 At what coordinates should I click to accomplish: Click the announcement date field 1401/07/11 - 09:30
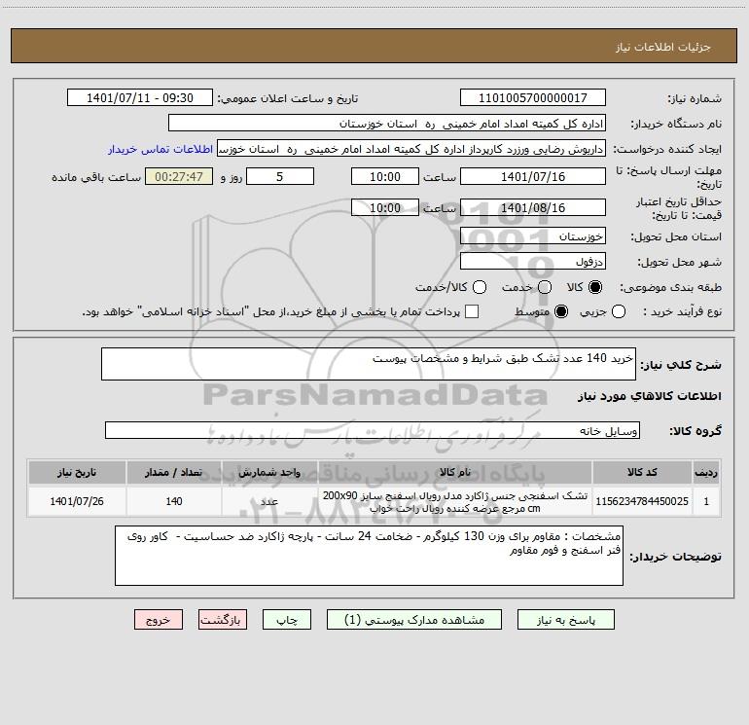tap(140, 98)
